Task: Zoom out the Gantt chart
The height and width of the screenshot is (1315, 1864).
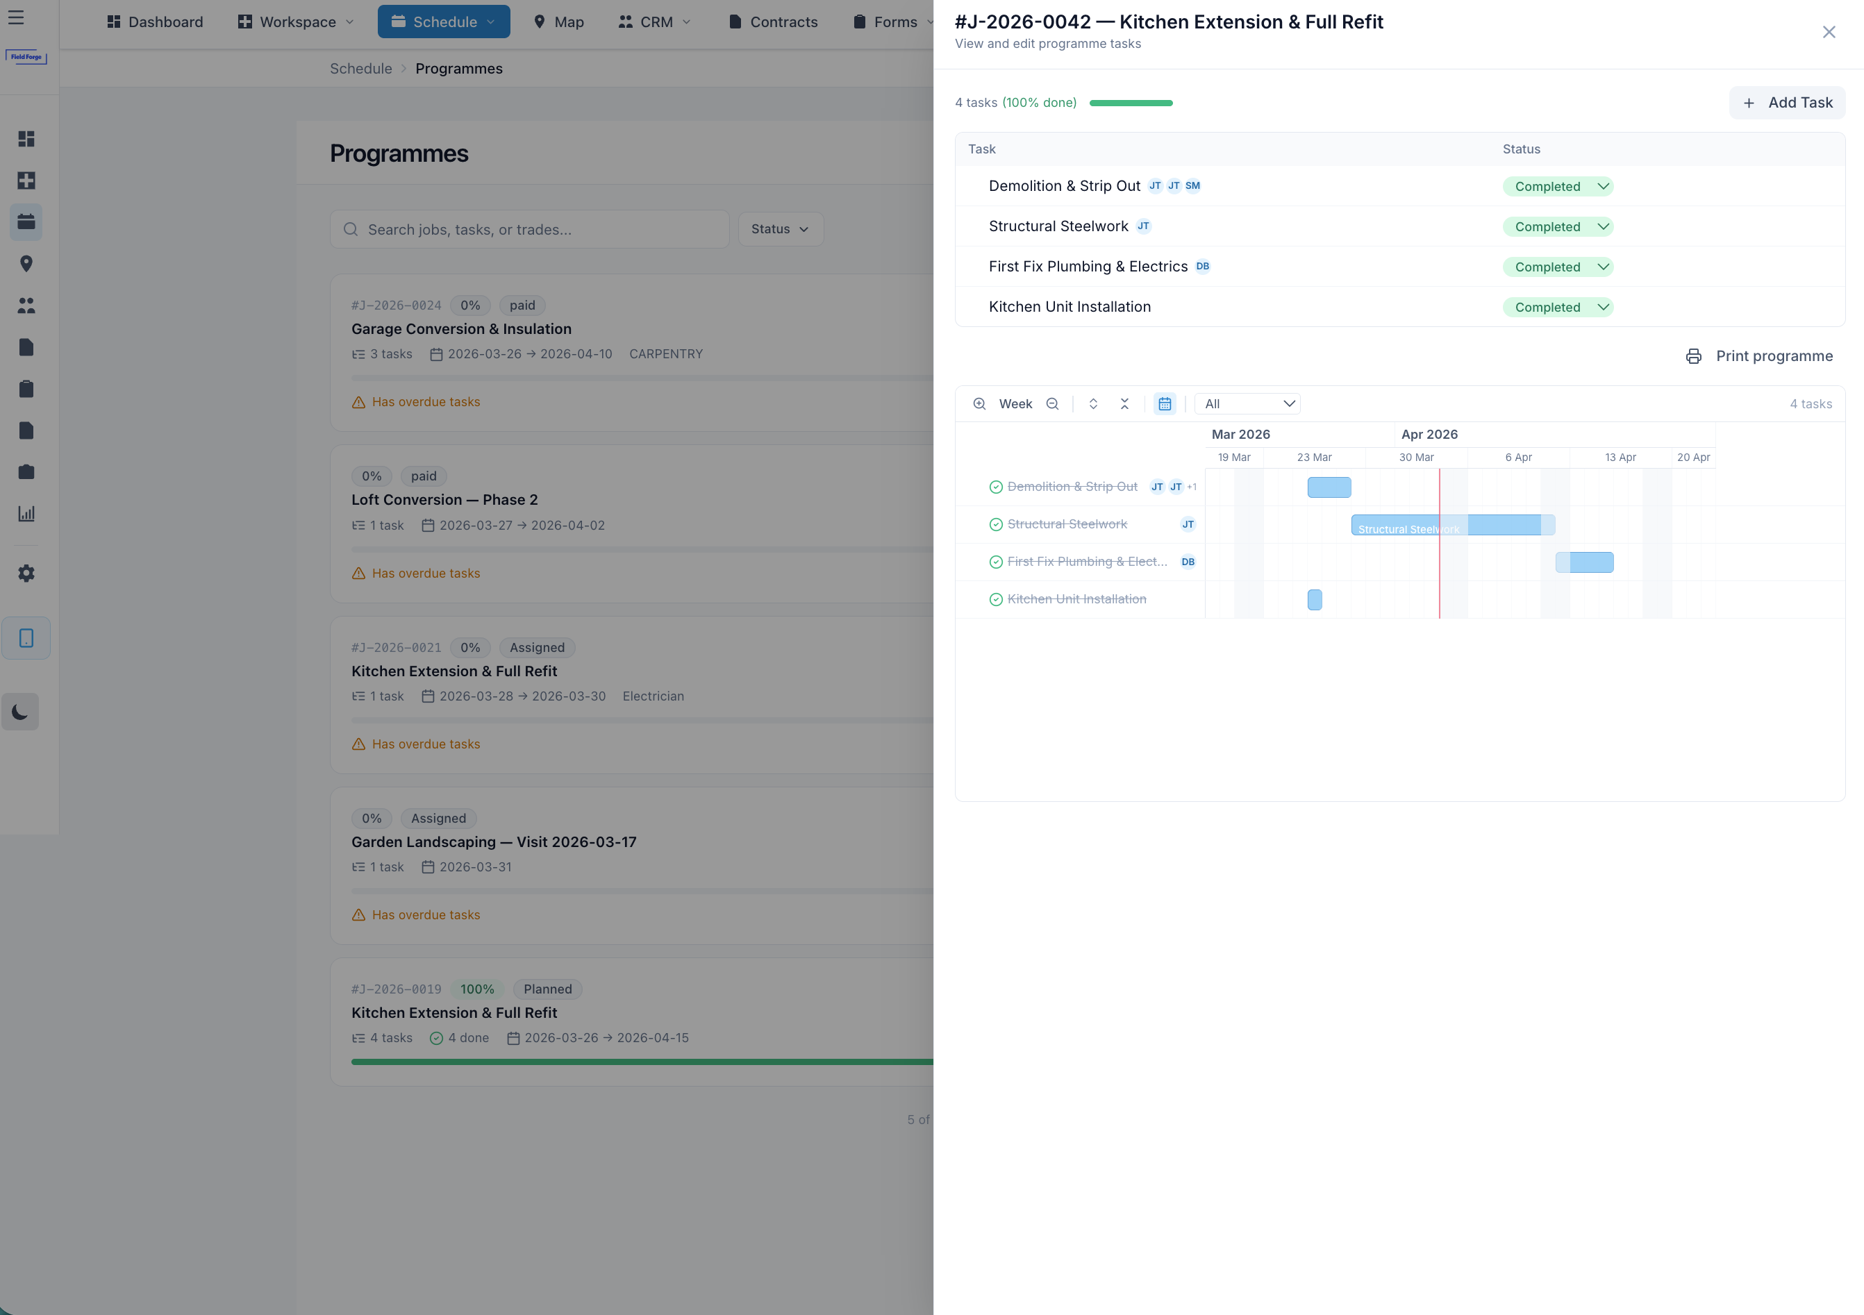Action: pyautogui.click(x=1052, y=403)
